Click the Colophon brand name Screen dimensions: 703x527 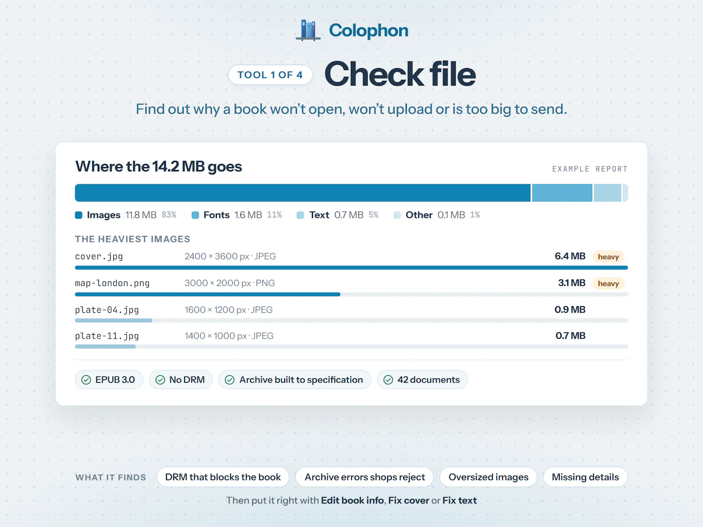tap(369, 31)
